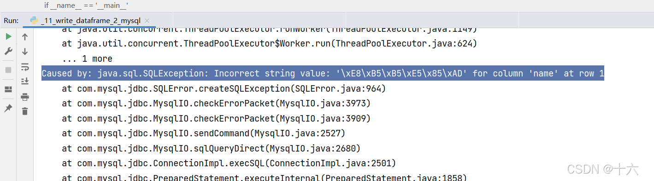Jump down the stack trace arrow
654x181 pixels.
(x=25, y=51)
